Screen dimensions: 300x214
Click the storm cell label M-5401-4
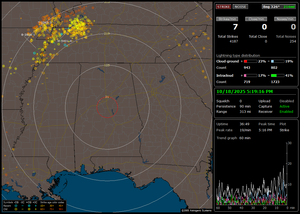(65, 41)
